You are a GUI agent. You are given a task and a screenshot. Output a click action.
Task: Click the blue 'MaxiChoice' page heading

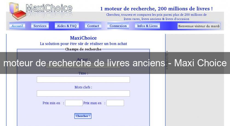pos(83,38)
